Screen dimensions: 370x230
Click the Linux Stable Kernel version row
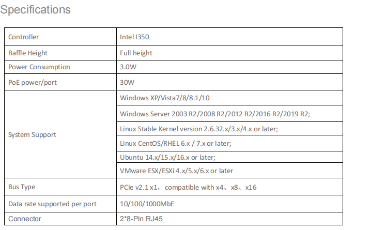point(199,129)
